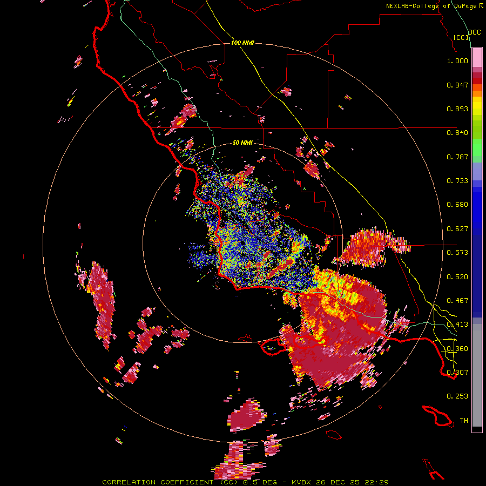This screenshot has width=486, height=486.
Task: Click the 0.947 scale value
Action: pyautogui.click(x=457, y=85)
